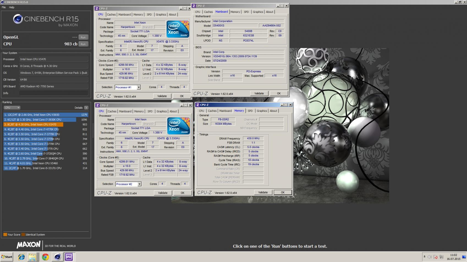
Task: Open About tab in the Mainboard window
Action: pyautogui.click(x=270, y=12)
